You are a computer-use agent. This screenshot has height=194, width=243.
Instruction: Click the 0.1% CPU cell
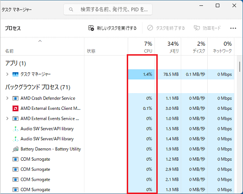coord(142,108)
